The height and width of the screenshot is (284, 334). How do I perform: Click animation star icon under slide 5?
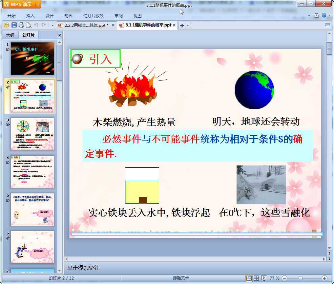pyautogui.click(x=8, y=200)
